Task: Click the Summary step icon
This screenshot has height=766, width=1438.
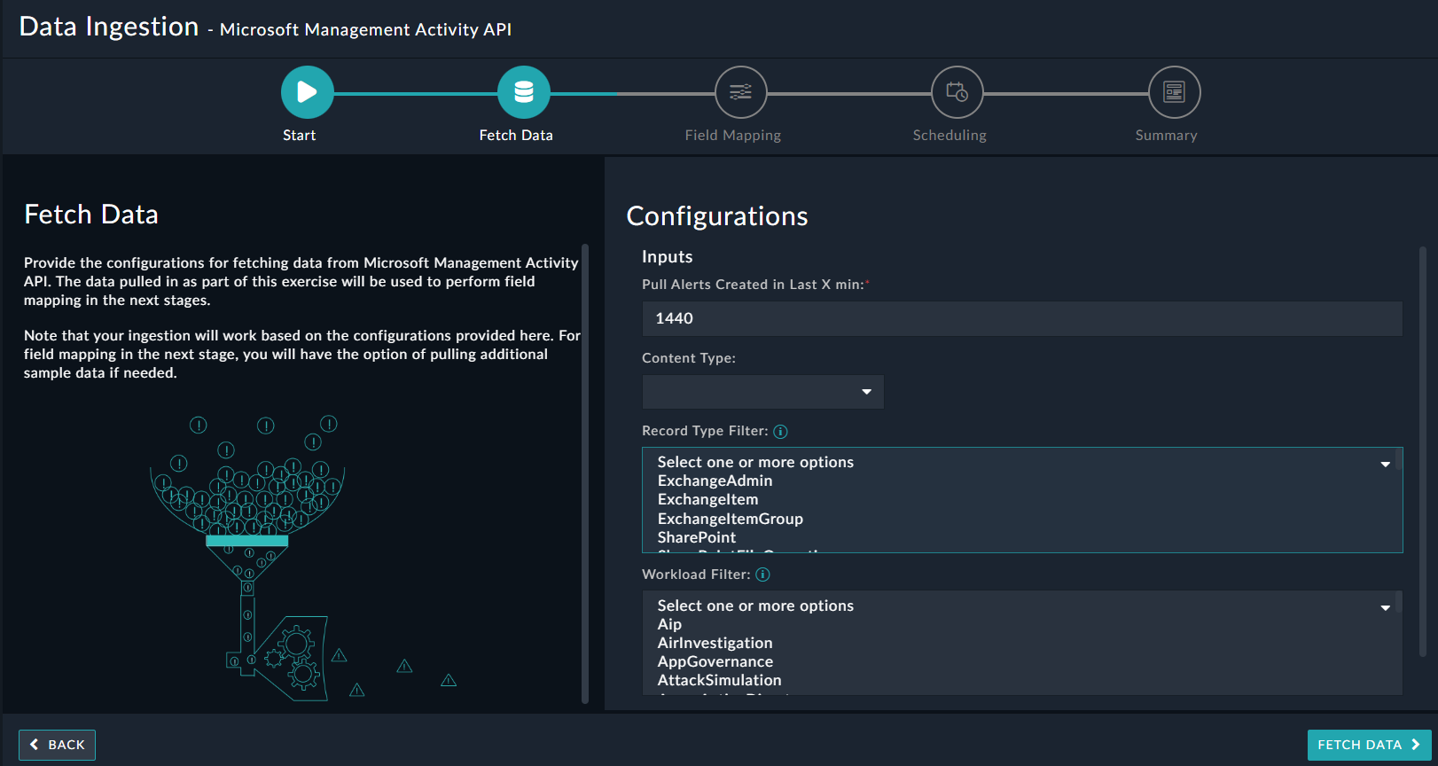Action: (x=1174, y=92)
